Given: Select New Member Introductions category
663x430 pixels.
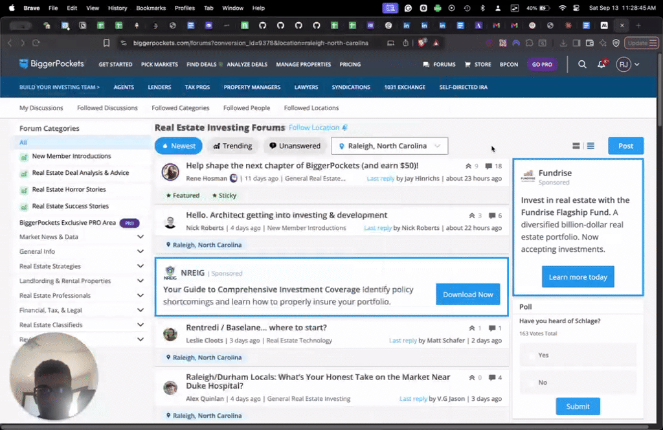Looking at the screenshot, I should [x=71, y=156].
